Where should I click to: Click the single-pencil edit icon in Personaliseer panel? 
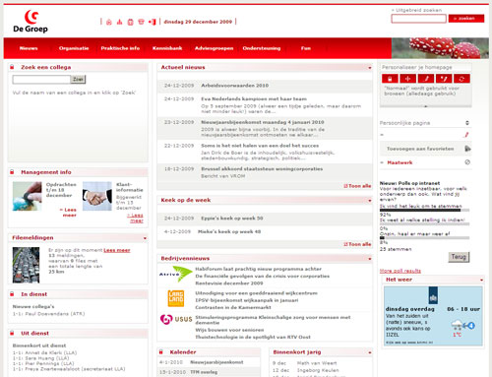click(x=426, y=79)
